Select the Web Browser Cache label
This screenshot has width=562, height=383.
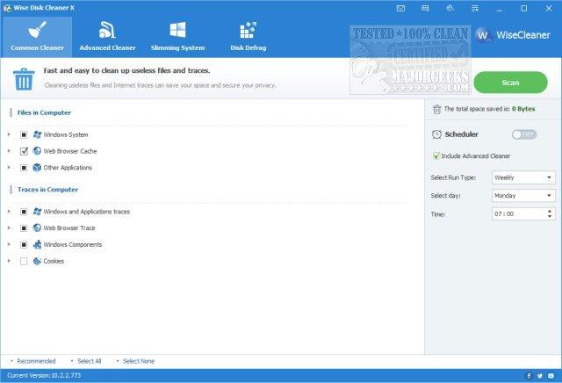pyautogui.click(x=70, y=151)
